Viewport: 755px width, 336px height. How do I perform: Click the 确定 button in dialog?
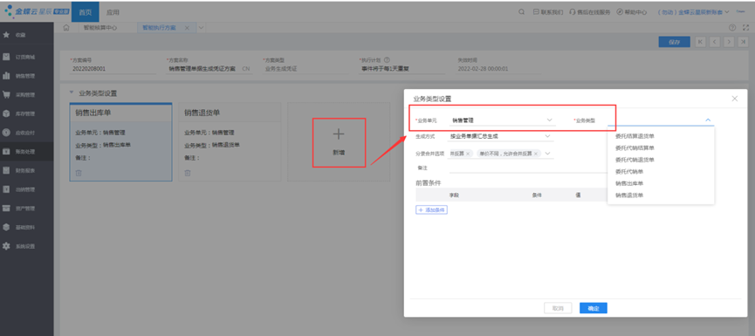[x=594, y=308]
